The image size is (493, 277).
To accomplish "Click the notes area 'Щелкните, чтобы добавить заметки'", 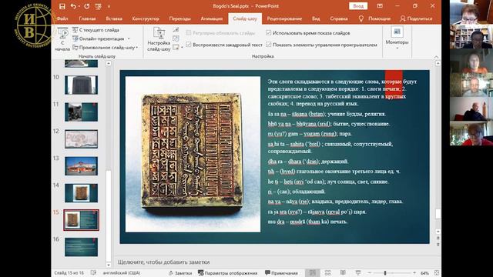I will (x=163, y=262).
